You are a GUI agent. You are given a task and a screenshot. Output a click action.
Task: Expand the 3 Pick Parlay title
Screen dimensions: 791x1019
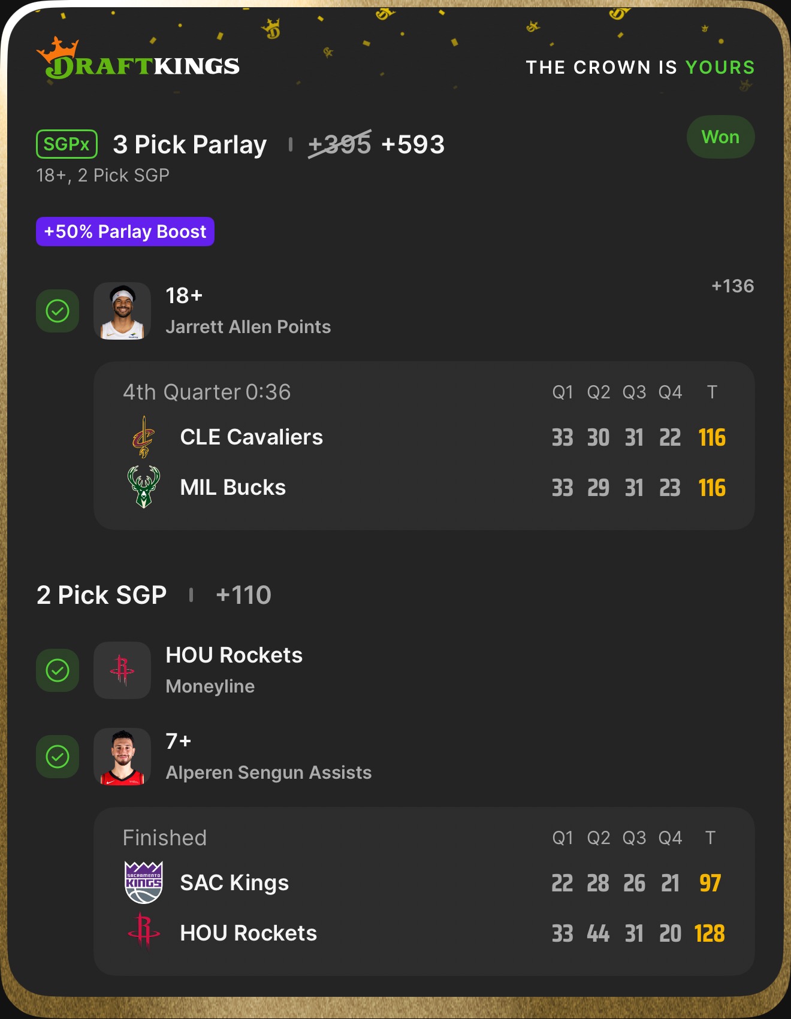pos(189,144)
